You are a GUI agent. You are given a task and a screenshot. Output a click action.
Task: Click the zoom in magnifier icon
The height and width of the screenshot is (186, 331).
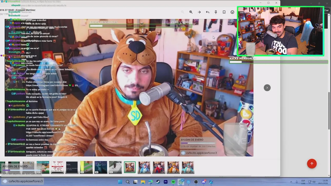click(x=191, y=12)
